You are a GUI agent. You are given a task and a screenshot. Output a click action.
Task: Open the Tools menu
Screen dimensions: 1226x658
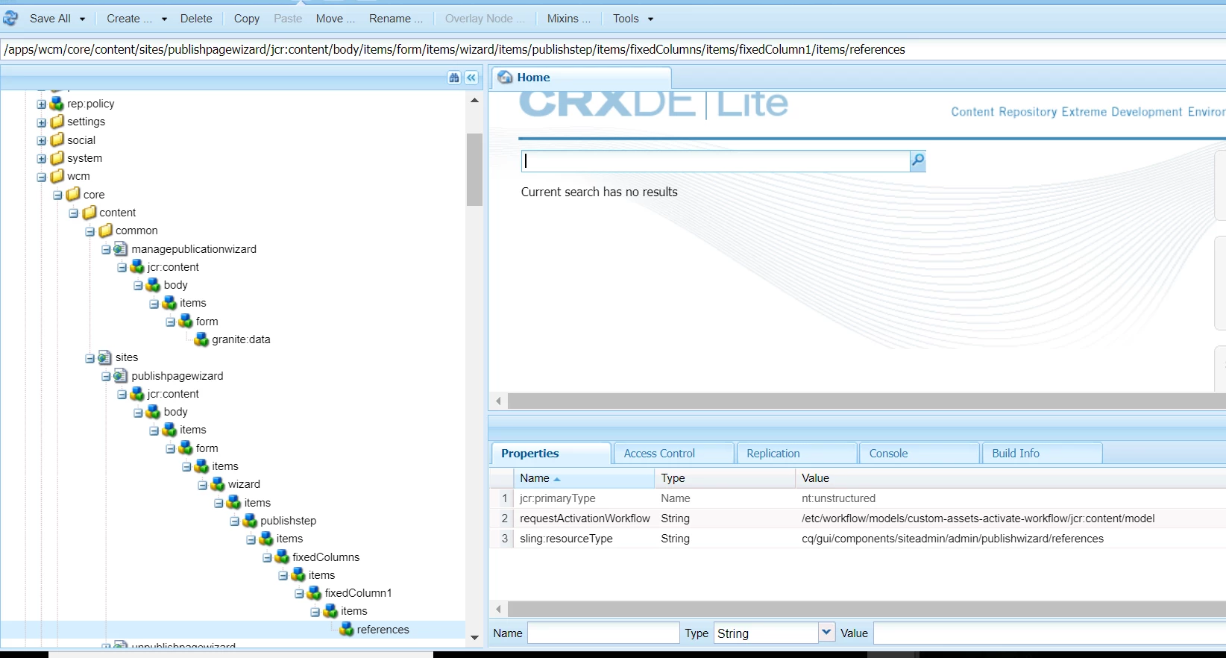[626, 19]
